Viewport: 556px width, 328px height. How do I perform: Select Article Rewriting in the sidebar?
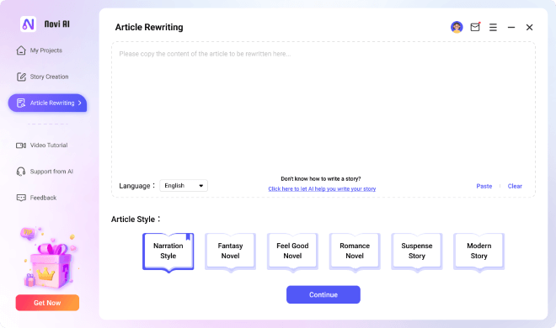47,103
